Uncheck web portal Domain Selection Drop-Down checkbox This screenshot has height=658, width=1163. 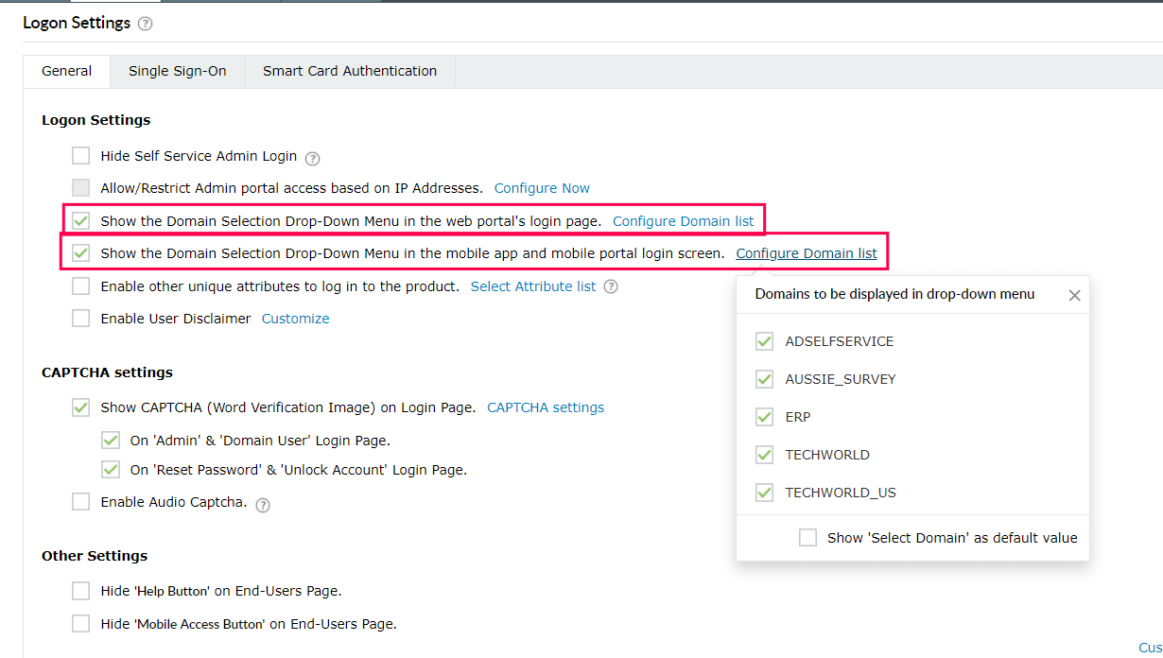[81, 221]
